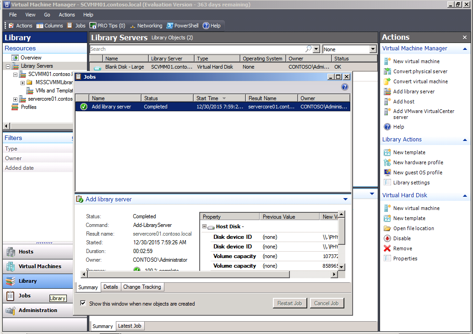Screen dimensions: 473x334
Task: Expand the servercore01.contoso tree node
Action: click(x=16, y=99)
